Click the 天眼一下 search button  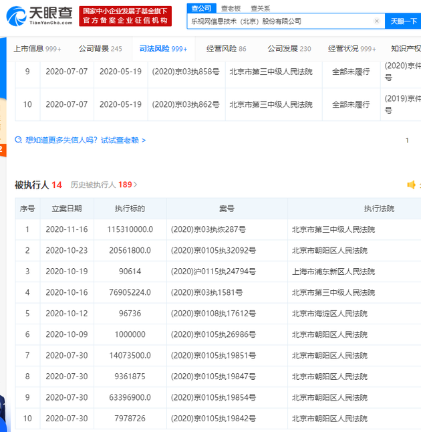tap(403, 21)
